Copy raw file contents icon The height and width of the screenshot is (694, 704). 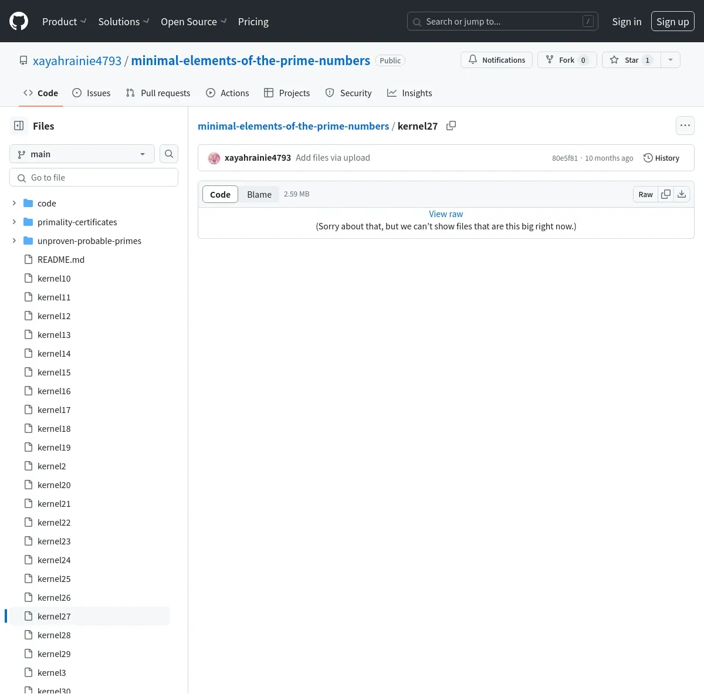tap(666, 194)
